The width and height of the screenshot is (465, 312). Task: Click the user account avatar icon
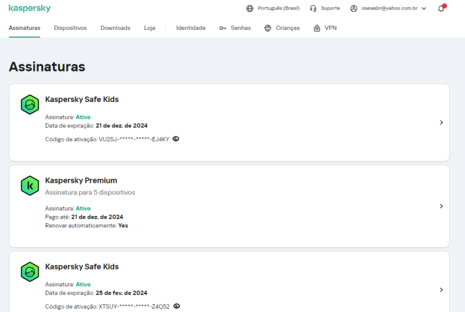coord(354,9)
